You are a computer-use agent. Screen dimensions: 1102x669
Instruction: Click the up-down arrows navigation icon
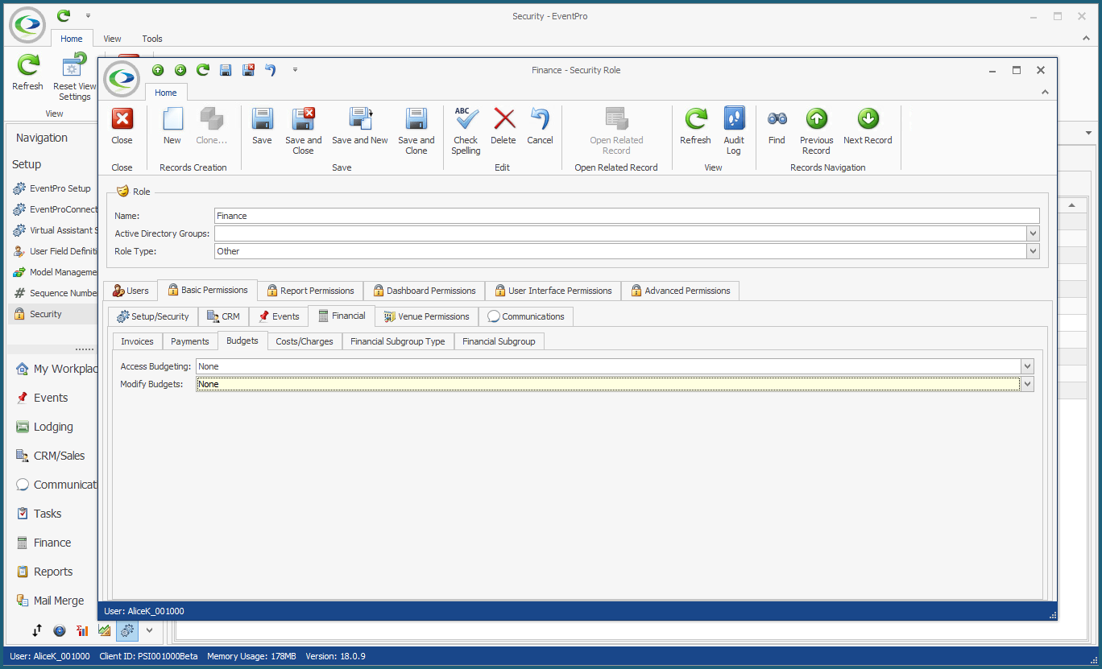(x=37, y=630)
